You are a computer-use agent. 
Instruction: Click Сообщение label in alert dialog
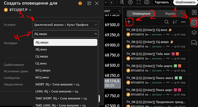pyautogui.click(x=12, y=78)
